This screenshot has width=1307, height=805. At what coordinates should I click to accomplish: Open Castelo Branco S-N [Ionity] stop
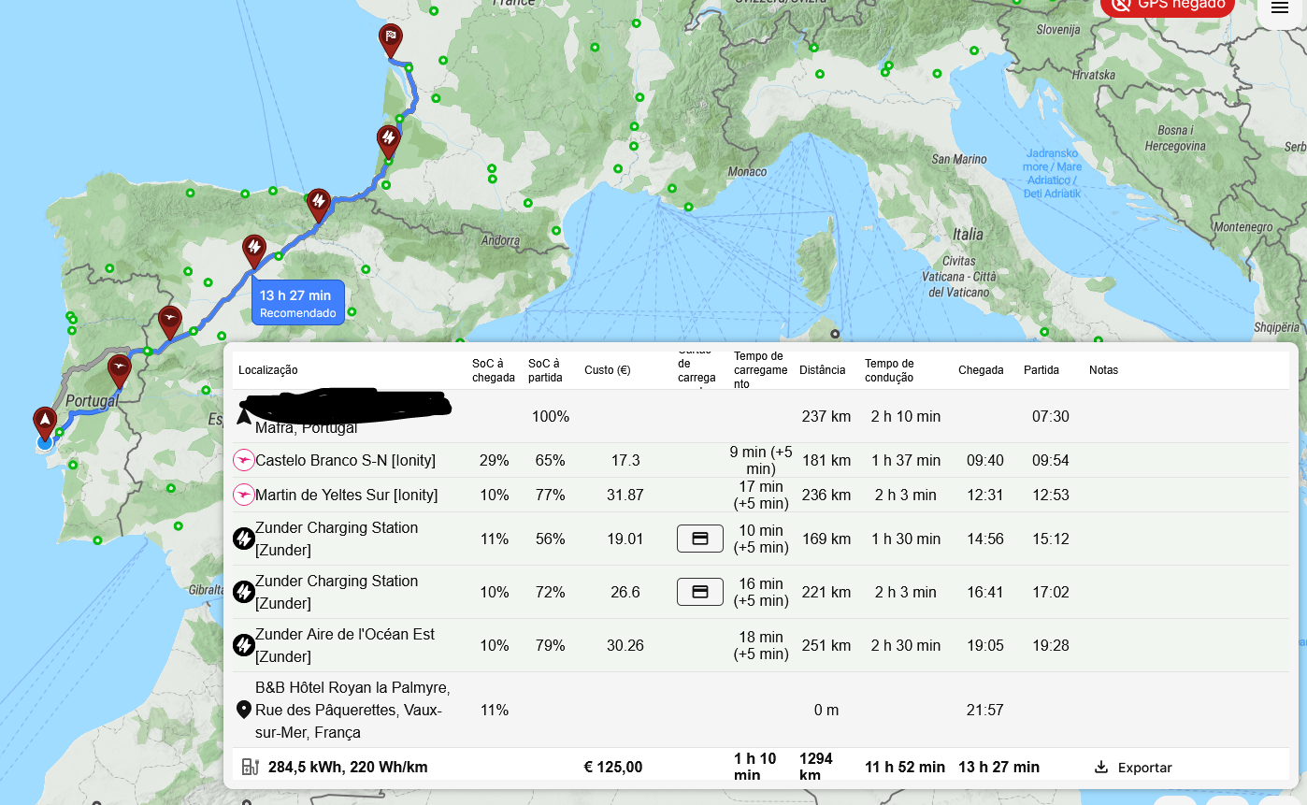click(x=346, y=460)
